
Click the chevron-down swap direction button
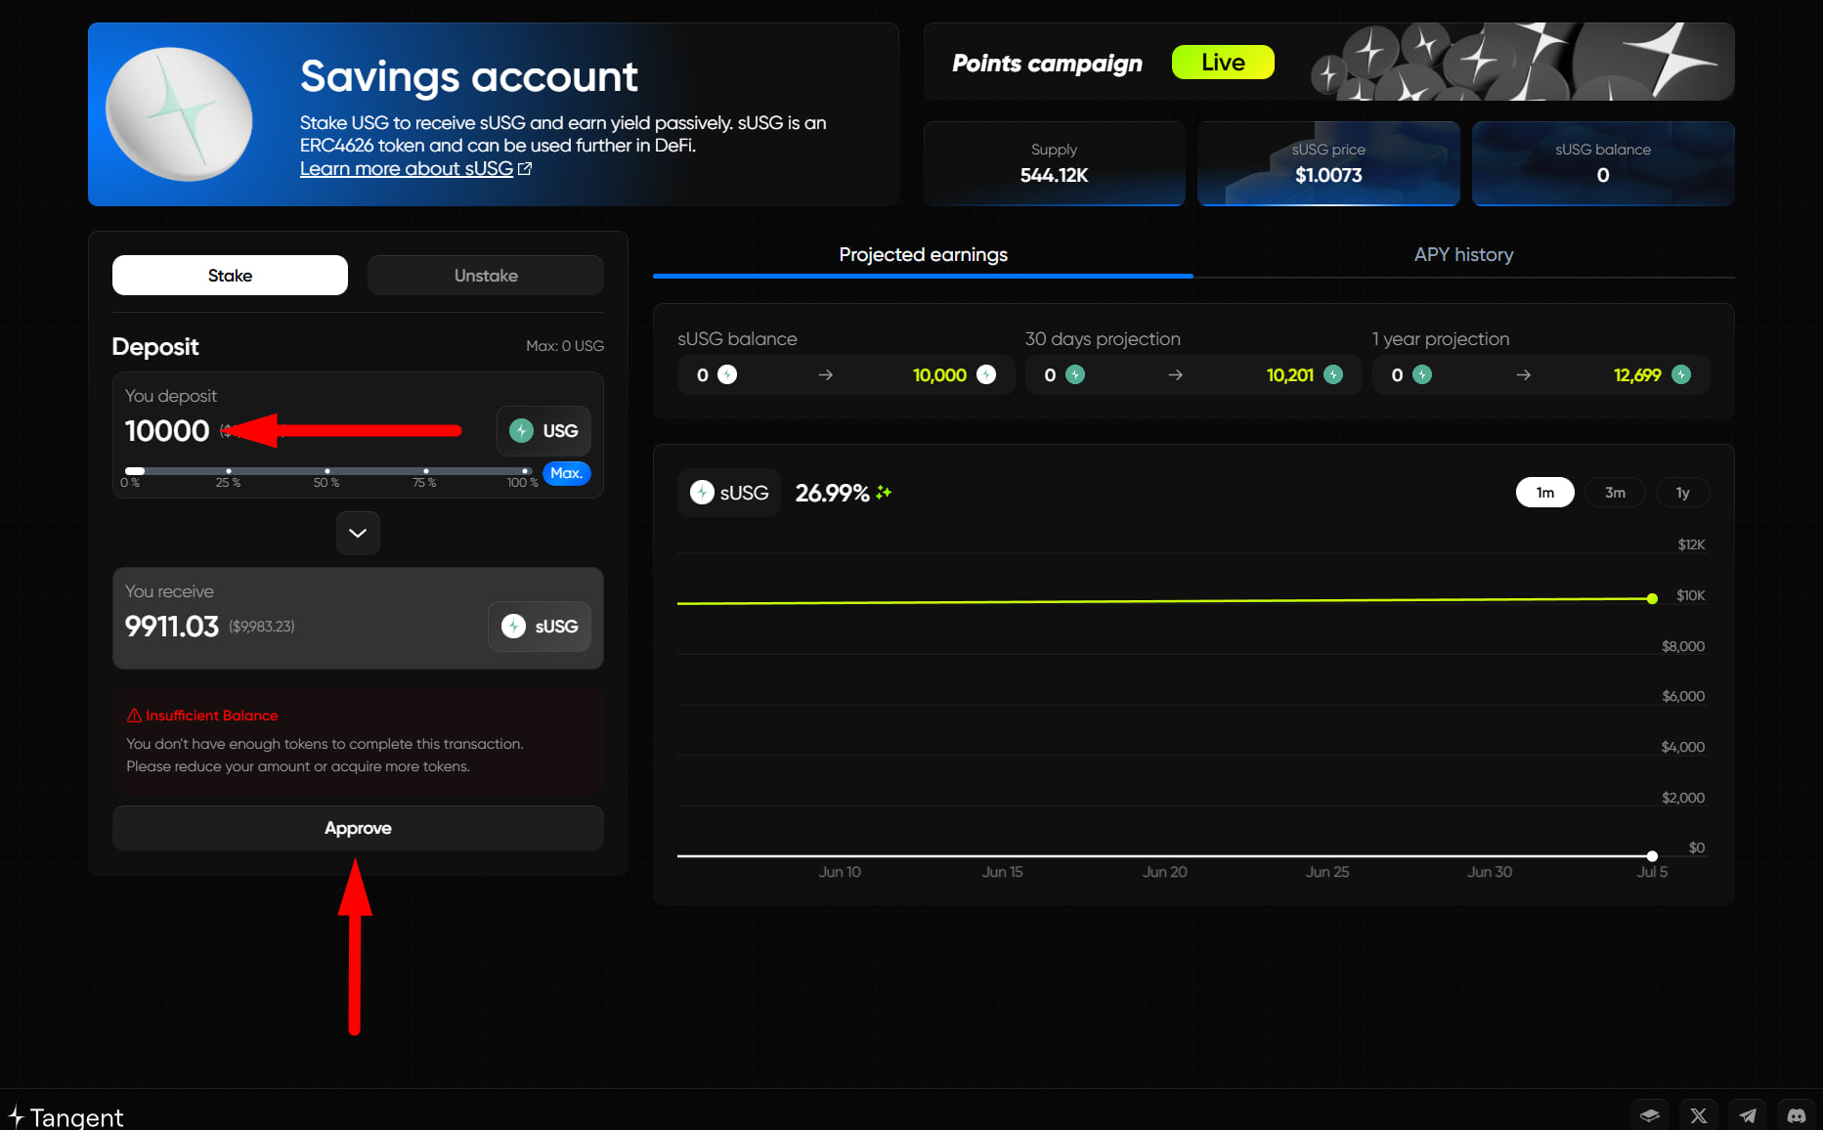358,533
